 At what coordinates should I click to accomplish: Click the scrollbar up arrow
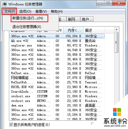click(116, 29)
